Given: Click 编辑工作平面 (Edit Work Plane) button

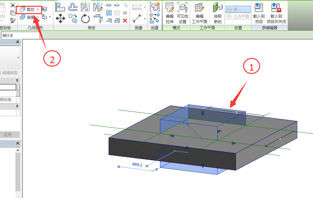Looking at the screenshot, I should point(200,13).
